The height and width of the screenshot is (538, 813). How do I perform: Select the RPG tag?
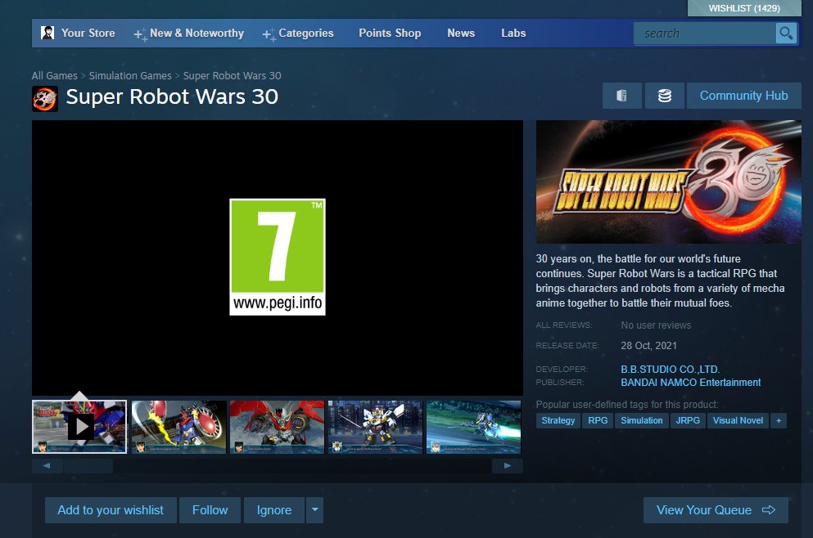click(598, 420)
